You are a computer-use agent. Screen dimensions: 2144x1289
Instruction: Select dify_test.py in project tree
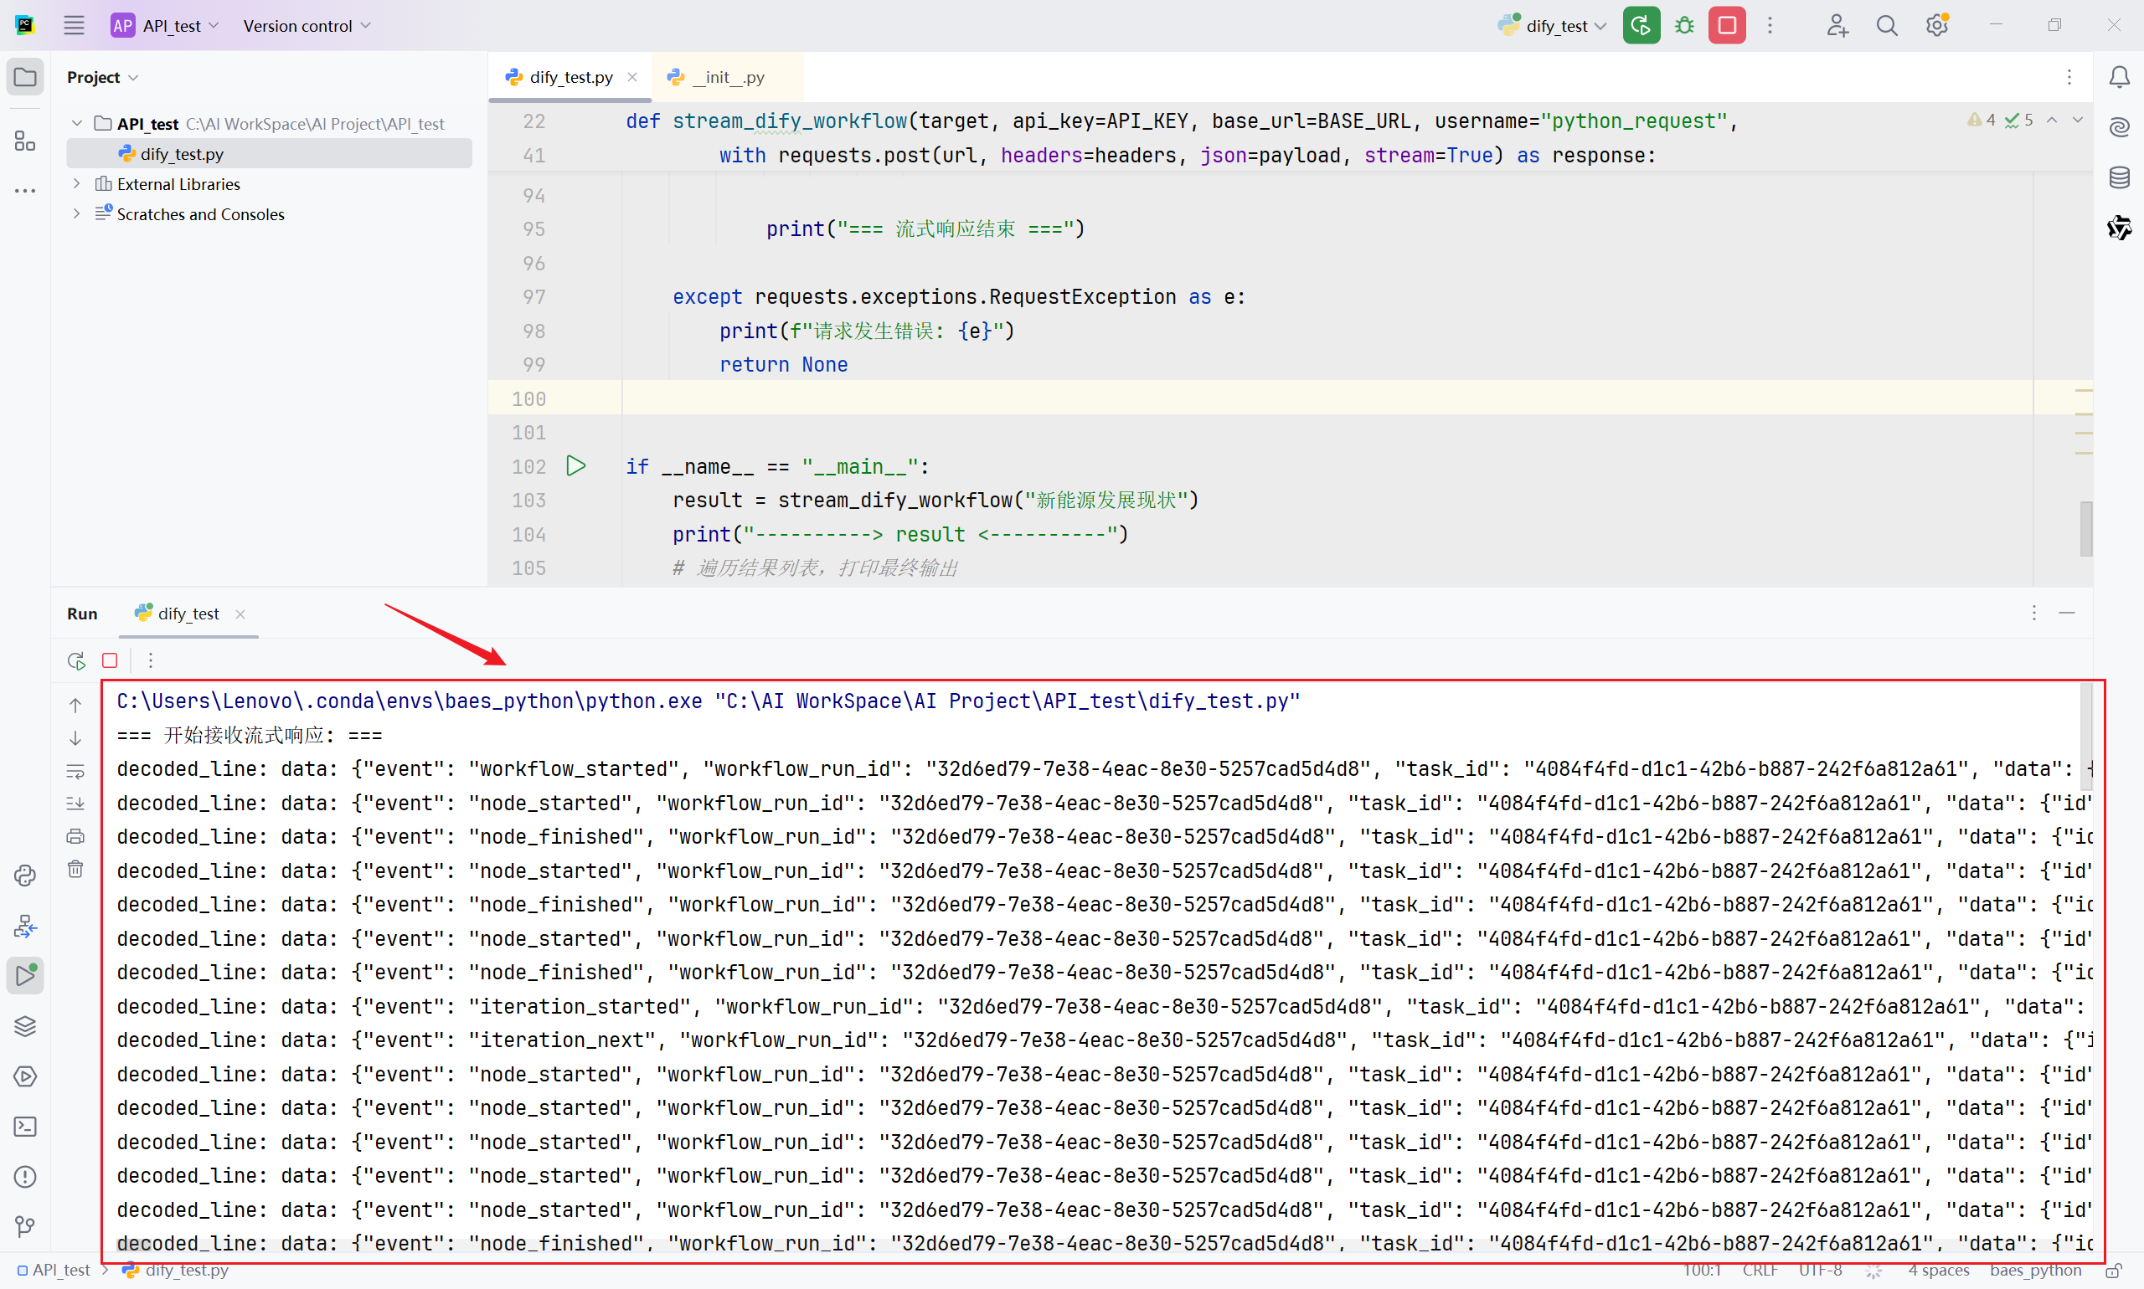(270, 154)
